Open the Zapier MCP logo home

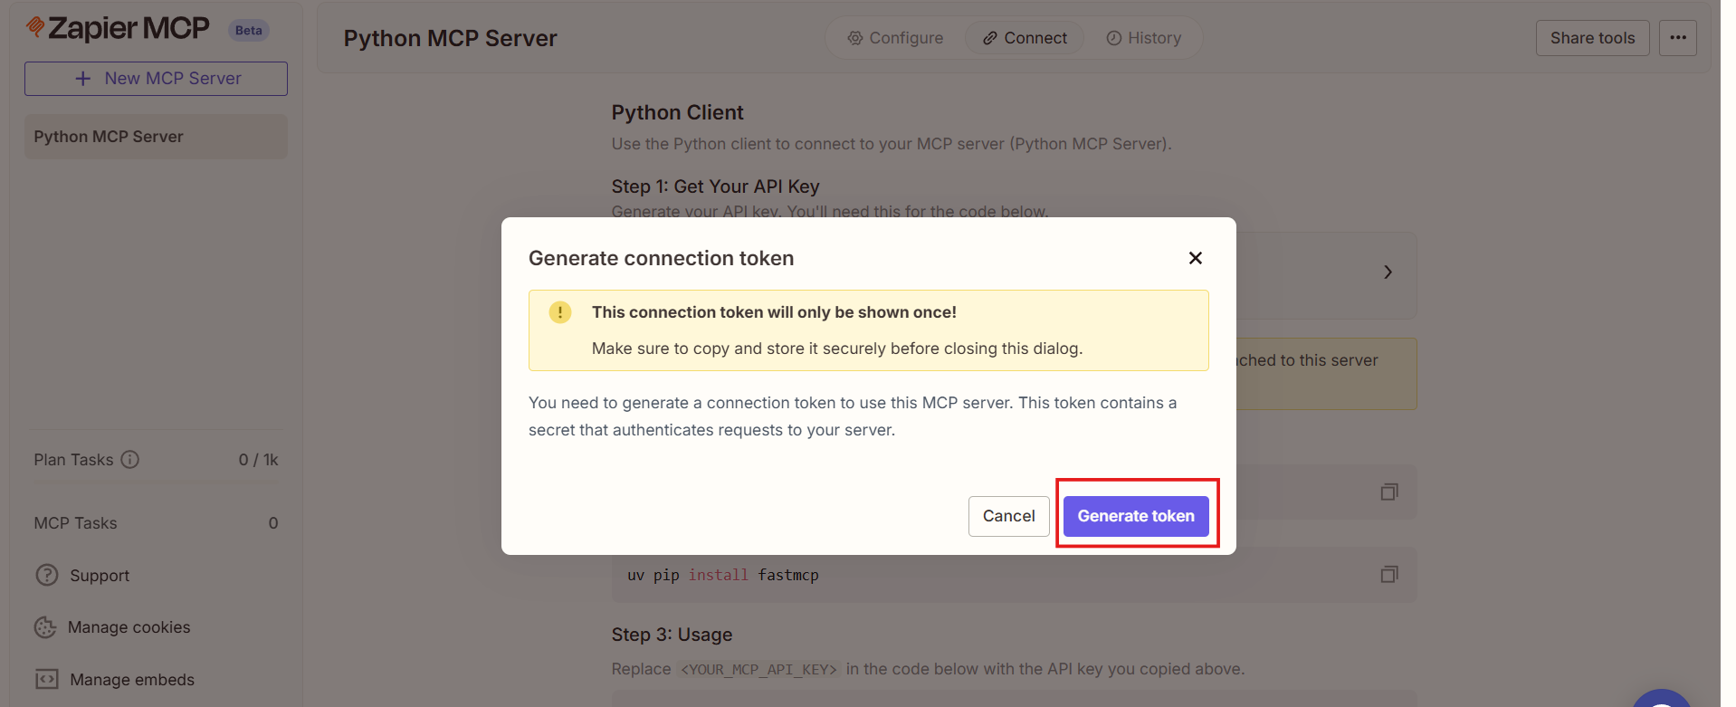pos(119,28)
